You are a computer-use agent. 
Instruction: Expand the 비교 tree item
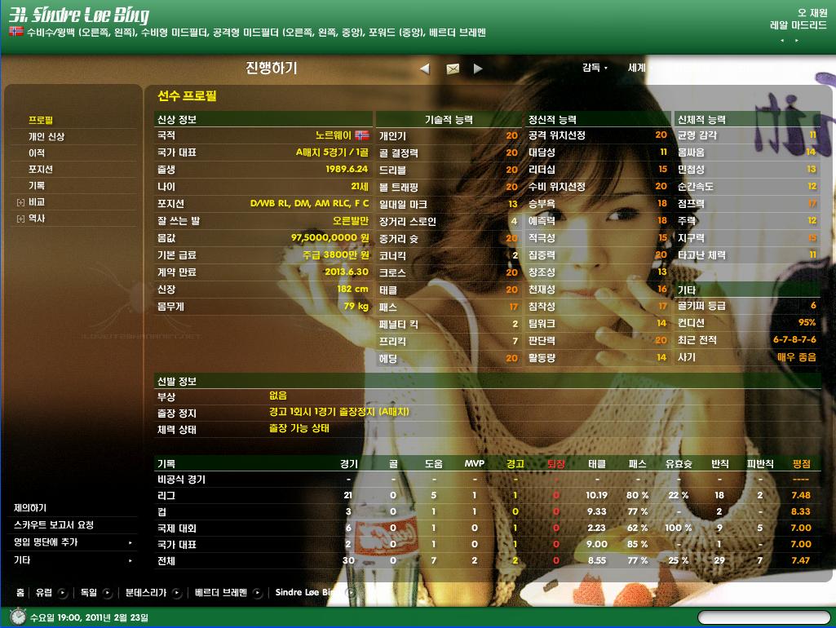point(20,202)
